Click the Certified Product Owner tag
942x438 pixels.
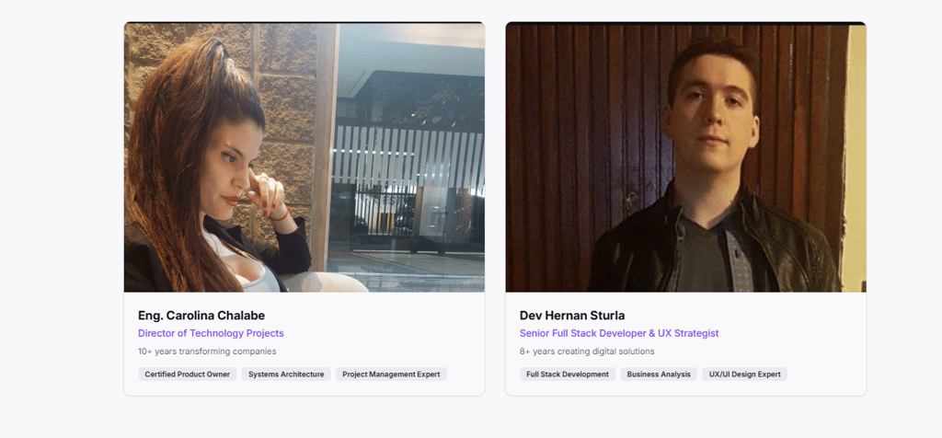coord(188,375)
